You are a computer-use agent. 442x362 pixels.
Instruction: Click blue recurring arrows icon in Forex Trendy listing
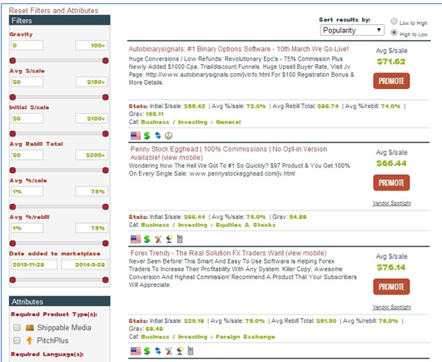158,350
